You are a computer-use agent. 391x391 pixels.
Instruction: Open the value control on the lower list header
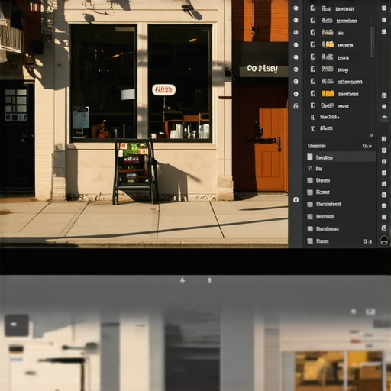(x=367, y=146)
